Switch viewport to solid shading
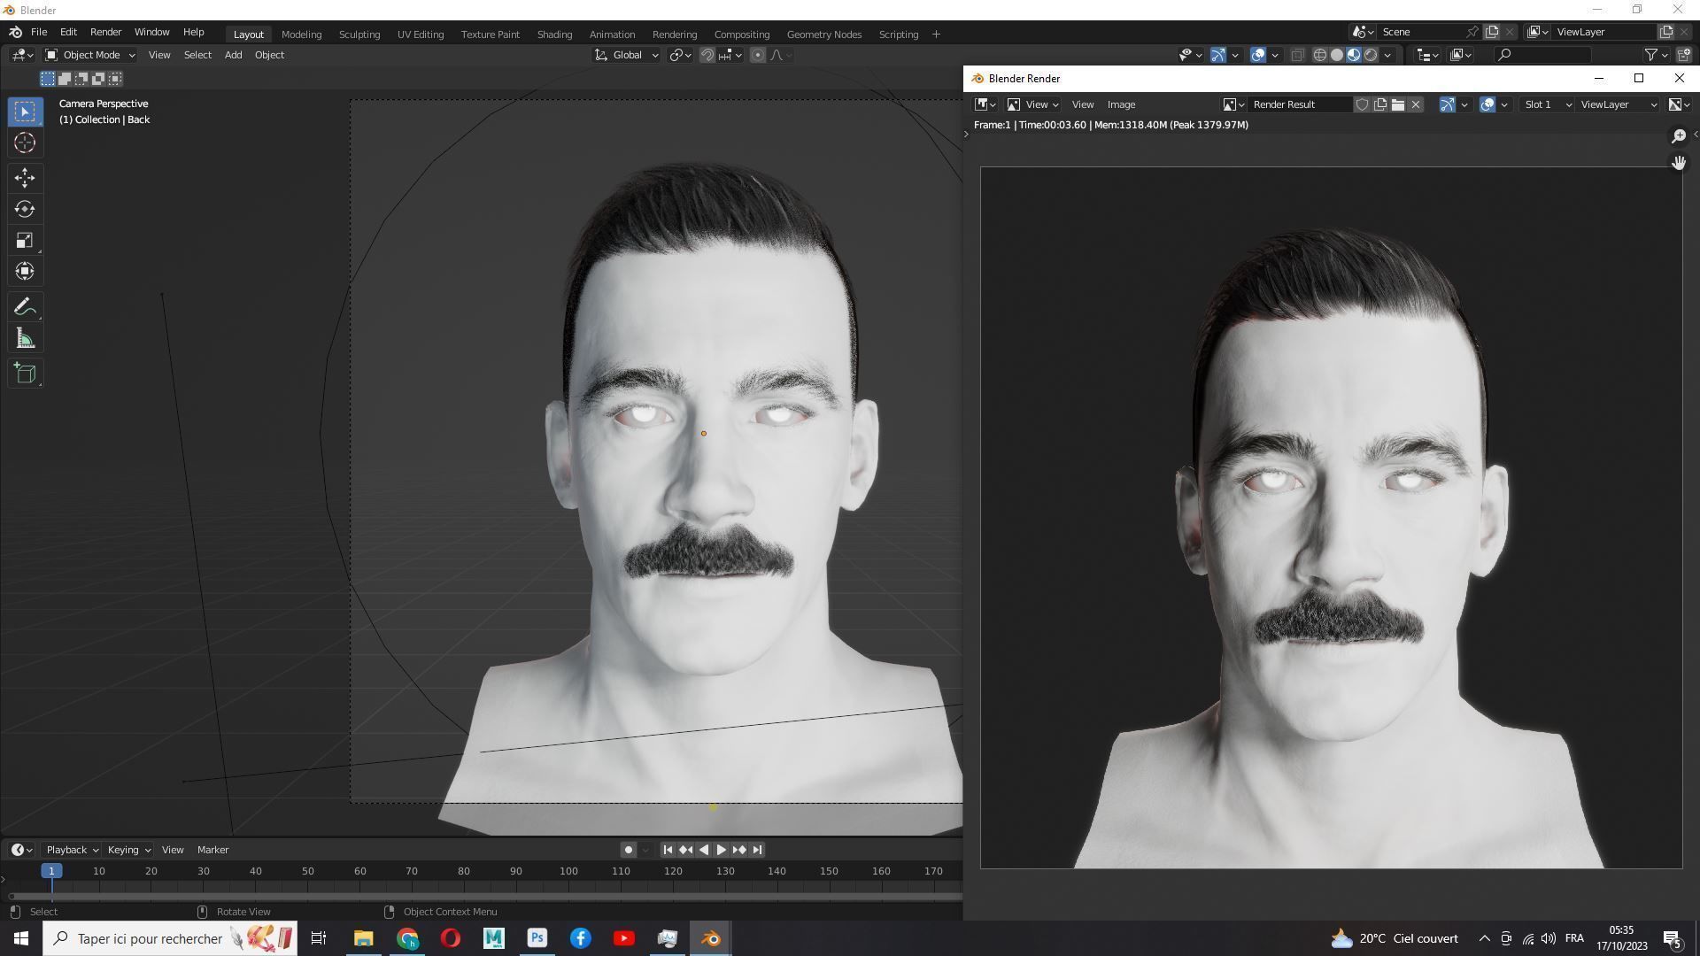Image resolution: width=1700 pixels, height=956 pixels. 1337,55
